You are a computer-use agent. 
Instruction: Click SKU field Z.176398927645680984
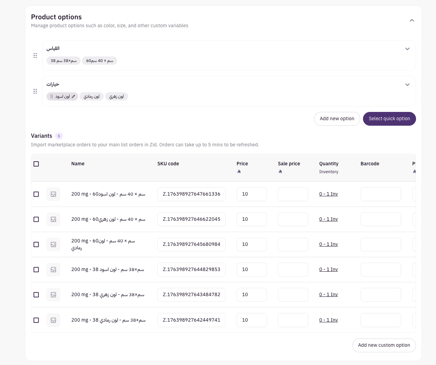click(x=191, y=244)
